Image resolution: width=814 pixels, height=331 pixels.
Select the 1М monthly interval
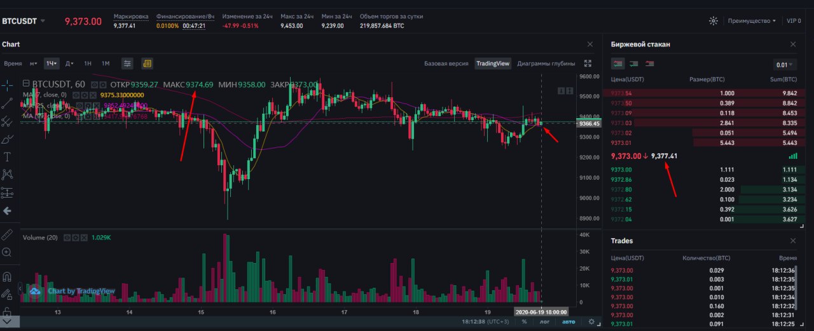(106, 64)
